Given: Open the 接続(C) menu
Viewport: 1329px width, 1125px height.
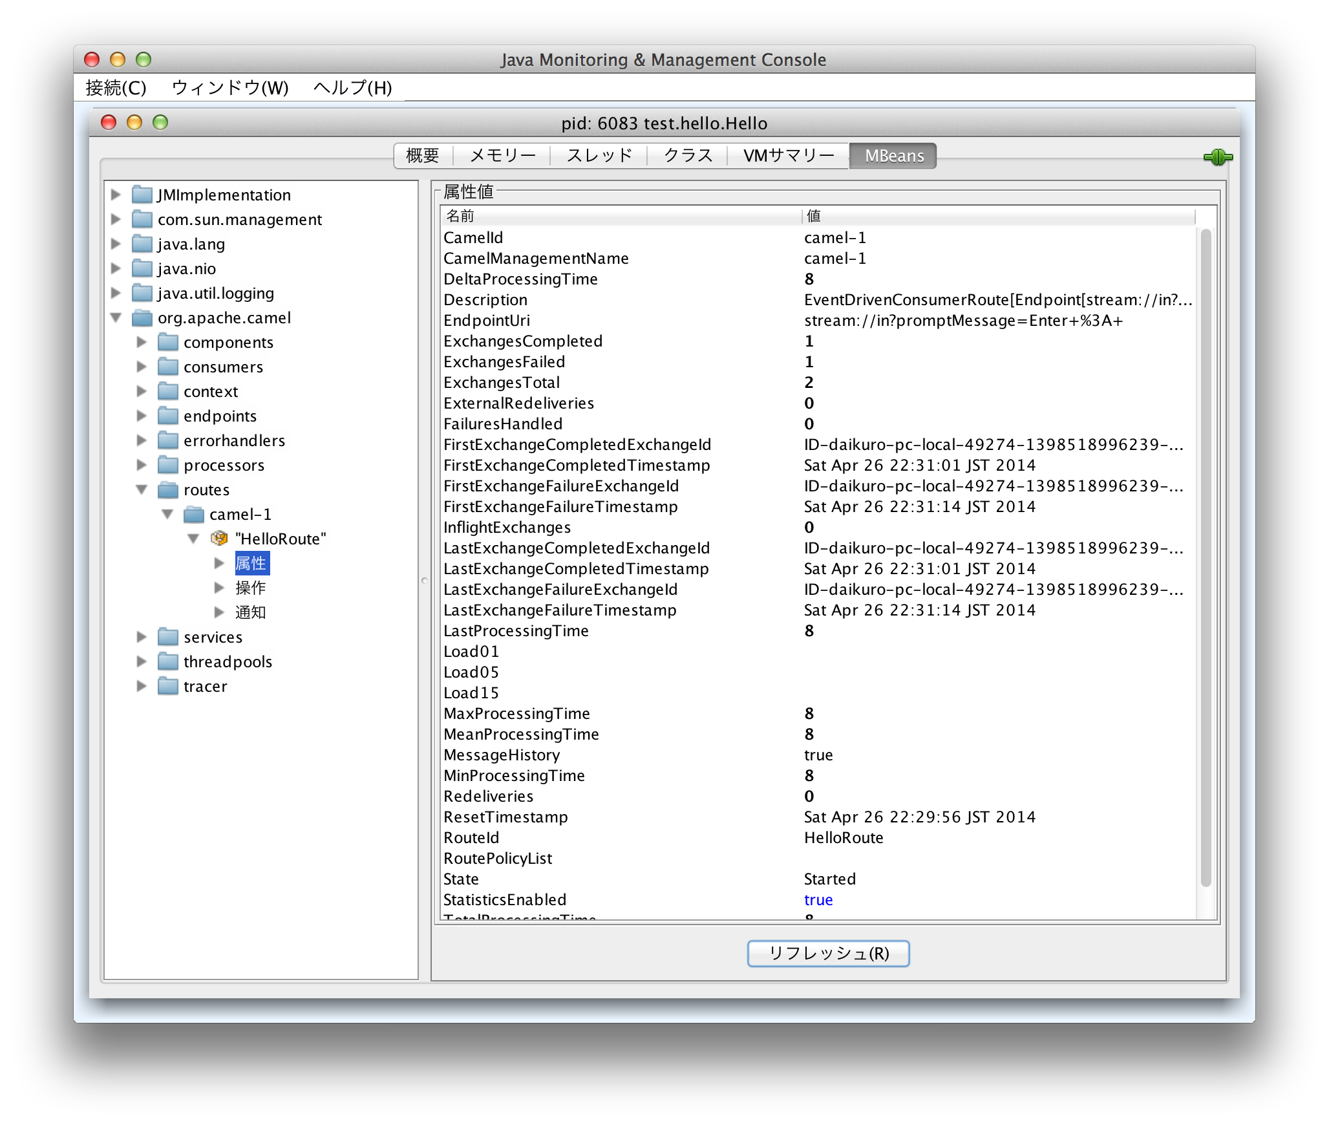Looking at the screenshot, I should [x=116, y=87].
